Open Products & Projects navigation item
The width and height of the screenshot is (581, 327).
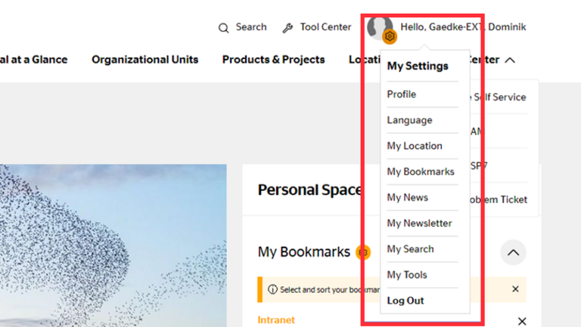(x=273, y=60)
